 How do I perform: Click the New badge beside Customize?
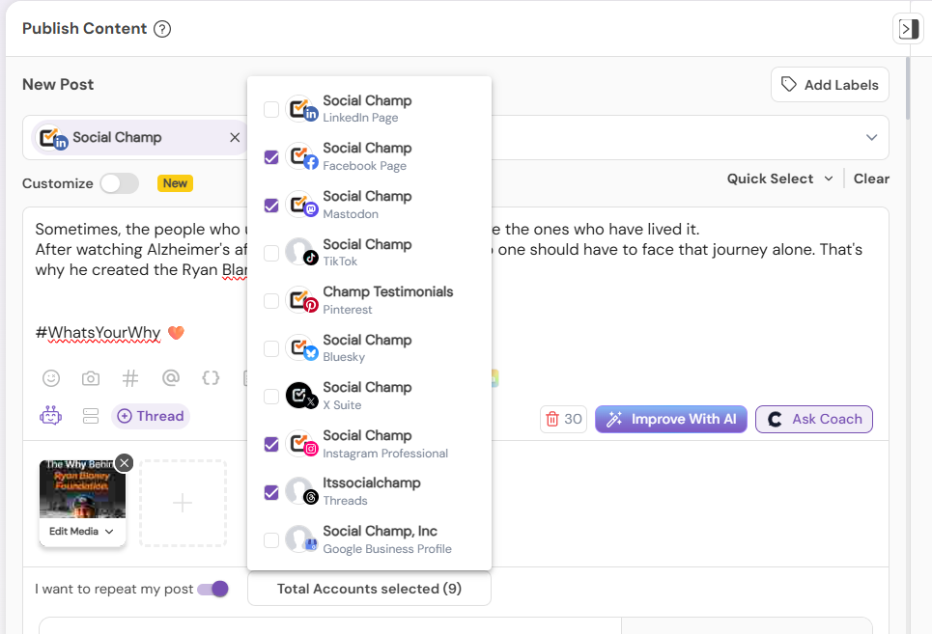[175, 183]
